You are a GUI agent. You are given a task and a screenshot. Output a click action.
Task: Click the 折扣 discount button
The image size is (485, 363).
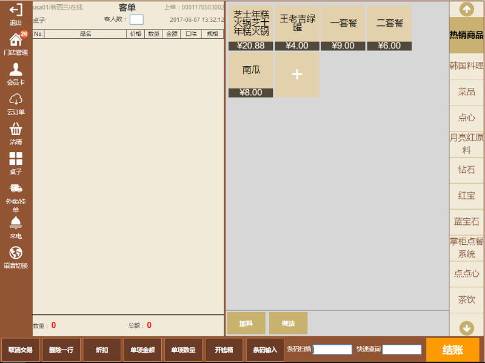point(102,350)
